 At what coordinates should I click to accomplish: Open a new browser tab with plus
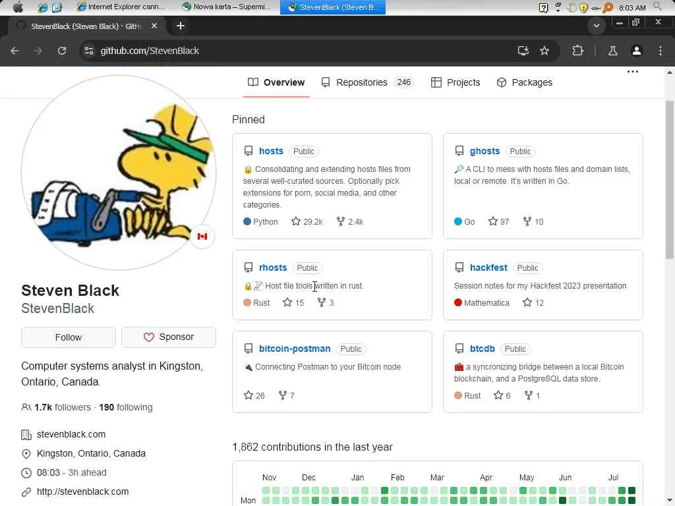(x=181, y=26)
